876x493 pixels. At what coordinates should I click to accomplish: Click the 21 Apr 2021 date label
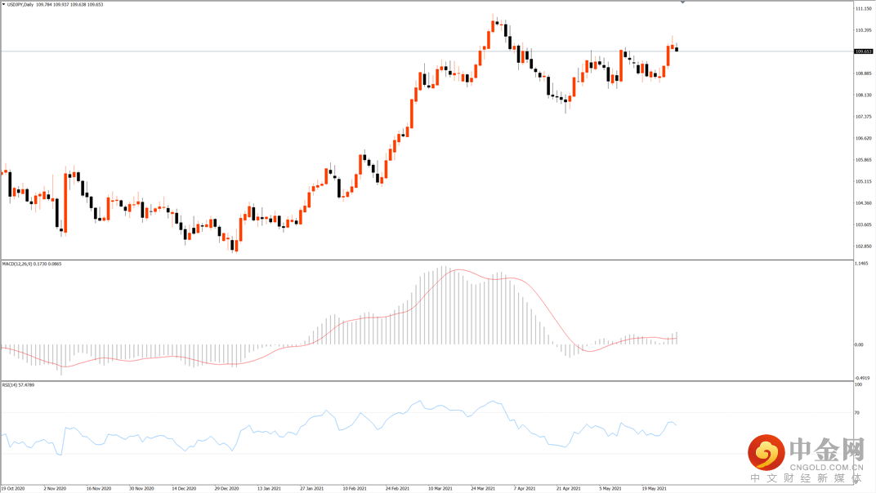[x=568, y=489]
